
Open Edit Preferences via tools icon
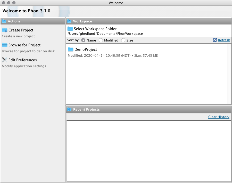pos(5,60)
